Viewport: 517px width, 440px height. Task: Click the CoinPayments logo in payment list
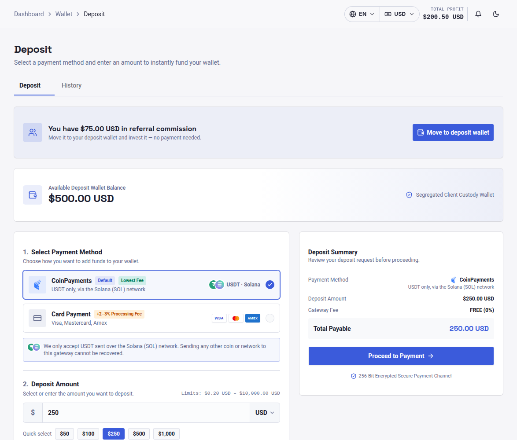[37, 285]
